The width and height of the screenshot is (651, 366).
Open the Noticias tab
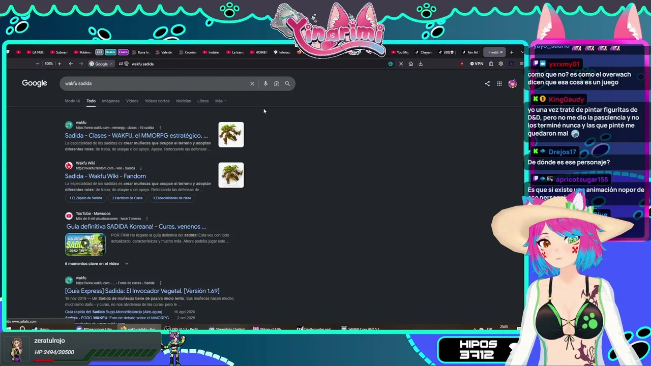[184, 101]
